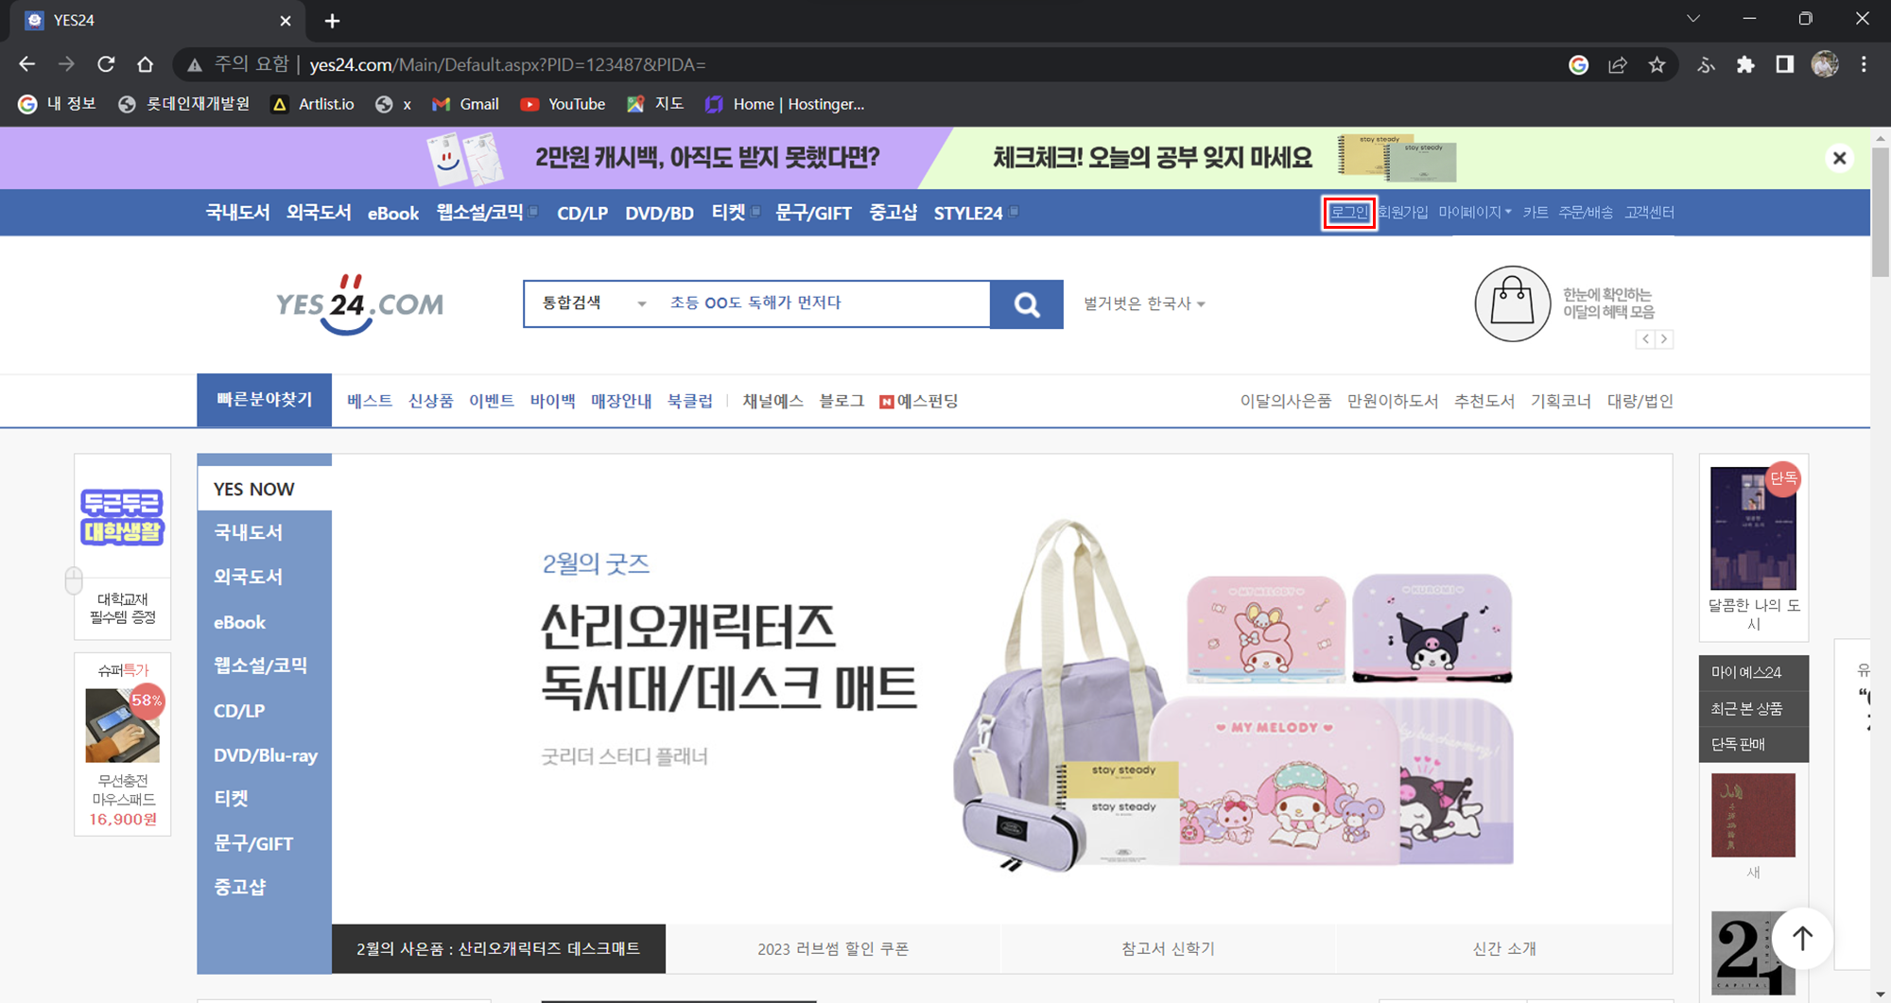Open 외국도서 in top blue menu
Screen dimensions: 1891x1003
[x=319, y=213]
